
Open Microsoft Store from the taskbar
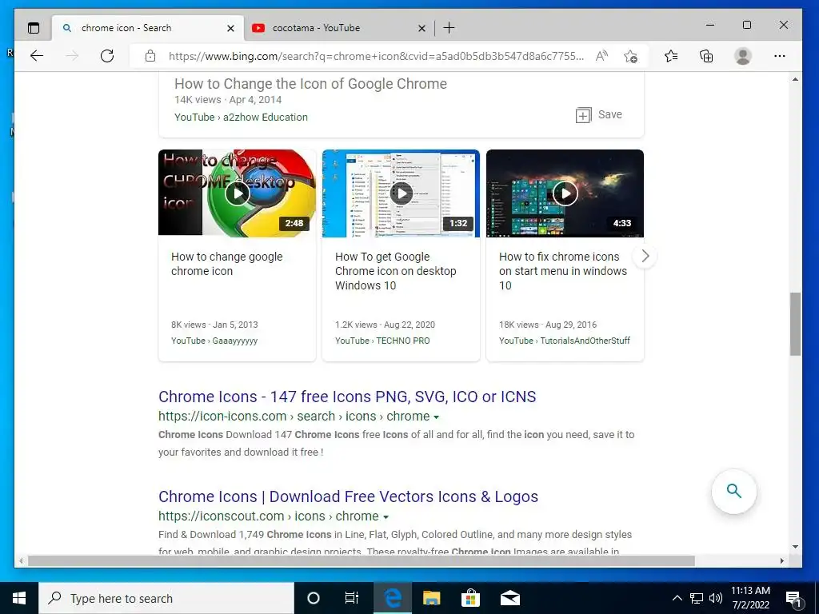pos(470,598)
